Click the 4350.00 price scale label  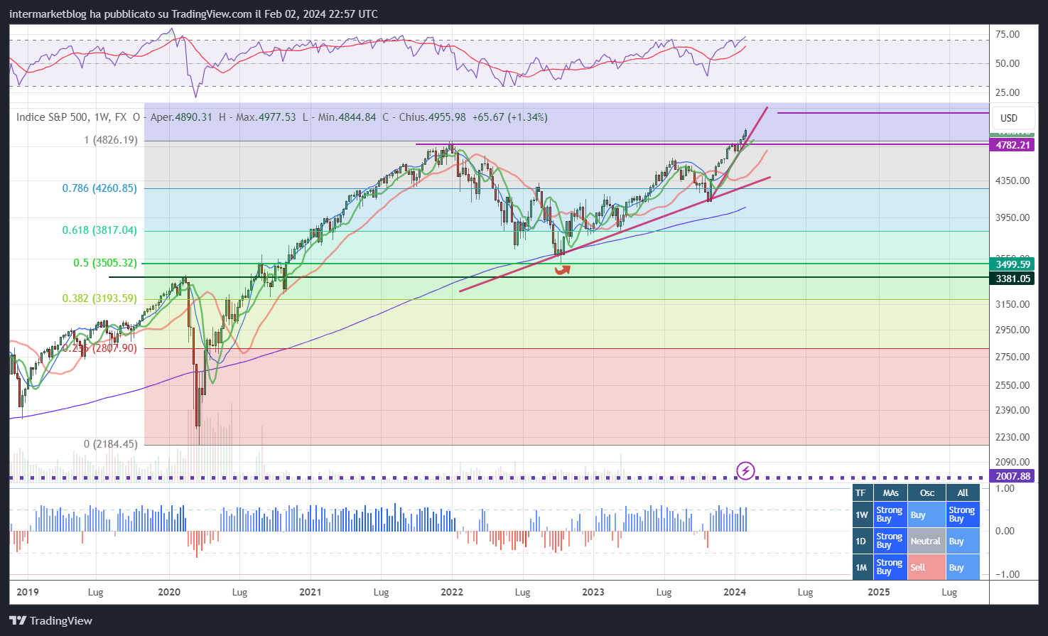[1012, 180]
